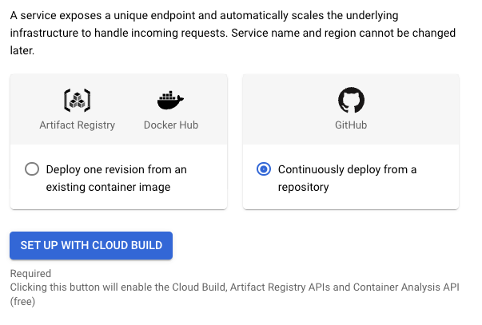Click the 'Continuously deploy from a repository' label text
This screenshot has width=482, height=325.
click(347, 178)
